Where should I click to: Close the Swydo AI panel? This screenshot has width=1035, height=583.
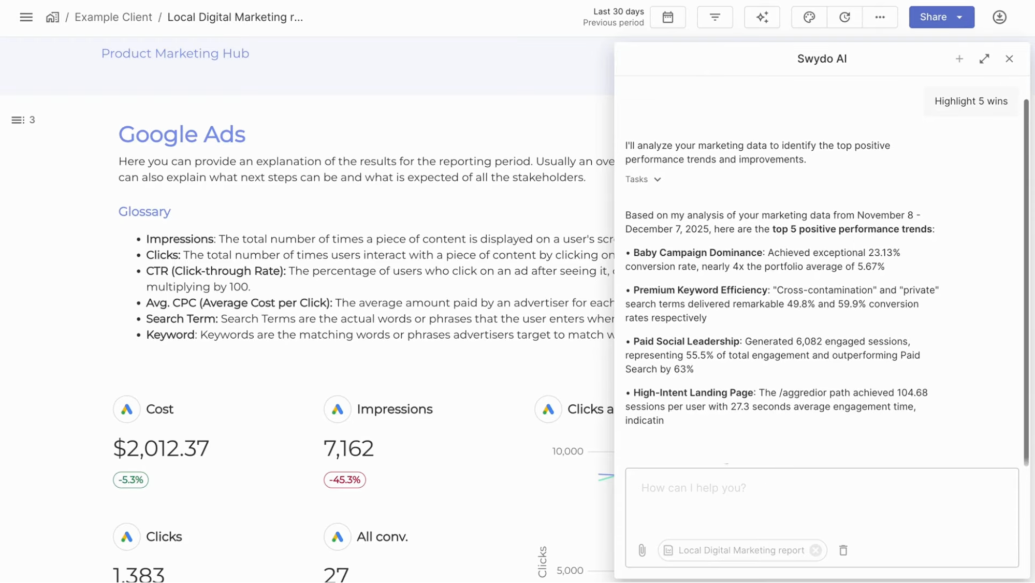(x=1009, y=59)
